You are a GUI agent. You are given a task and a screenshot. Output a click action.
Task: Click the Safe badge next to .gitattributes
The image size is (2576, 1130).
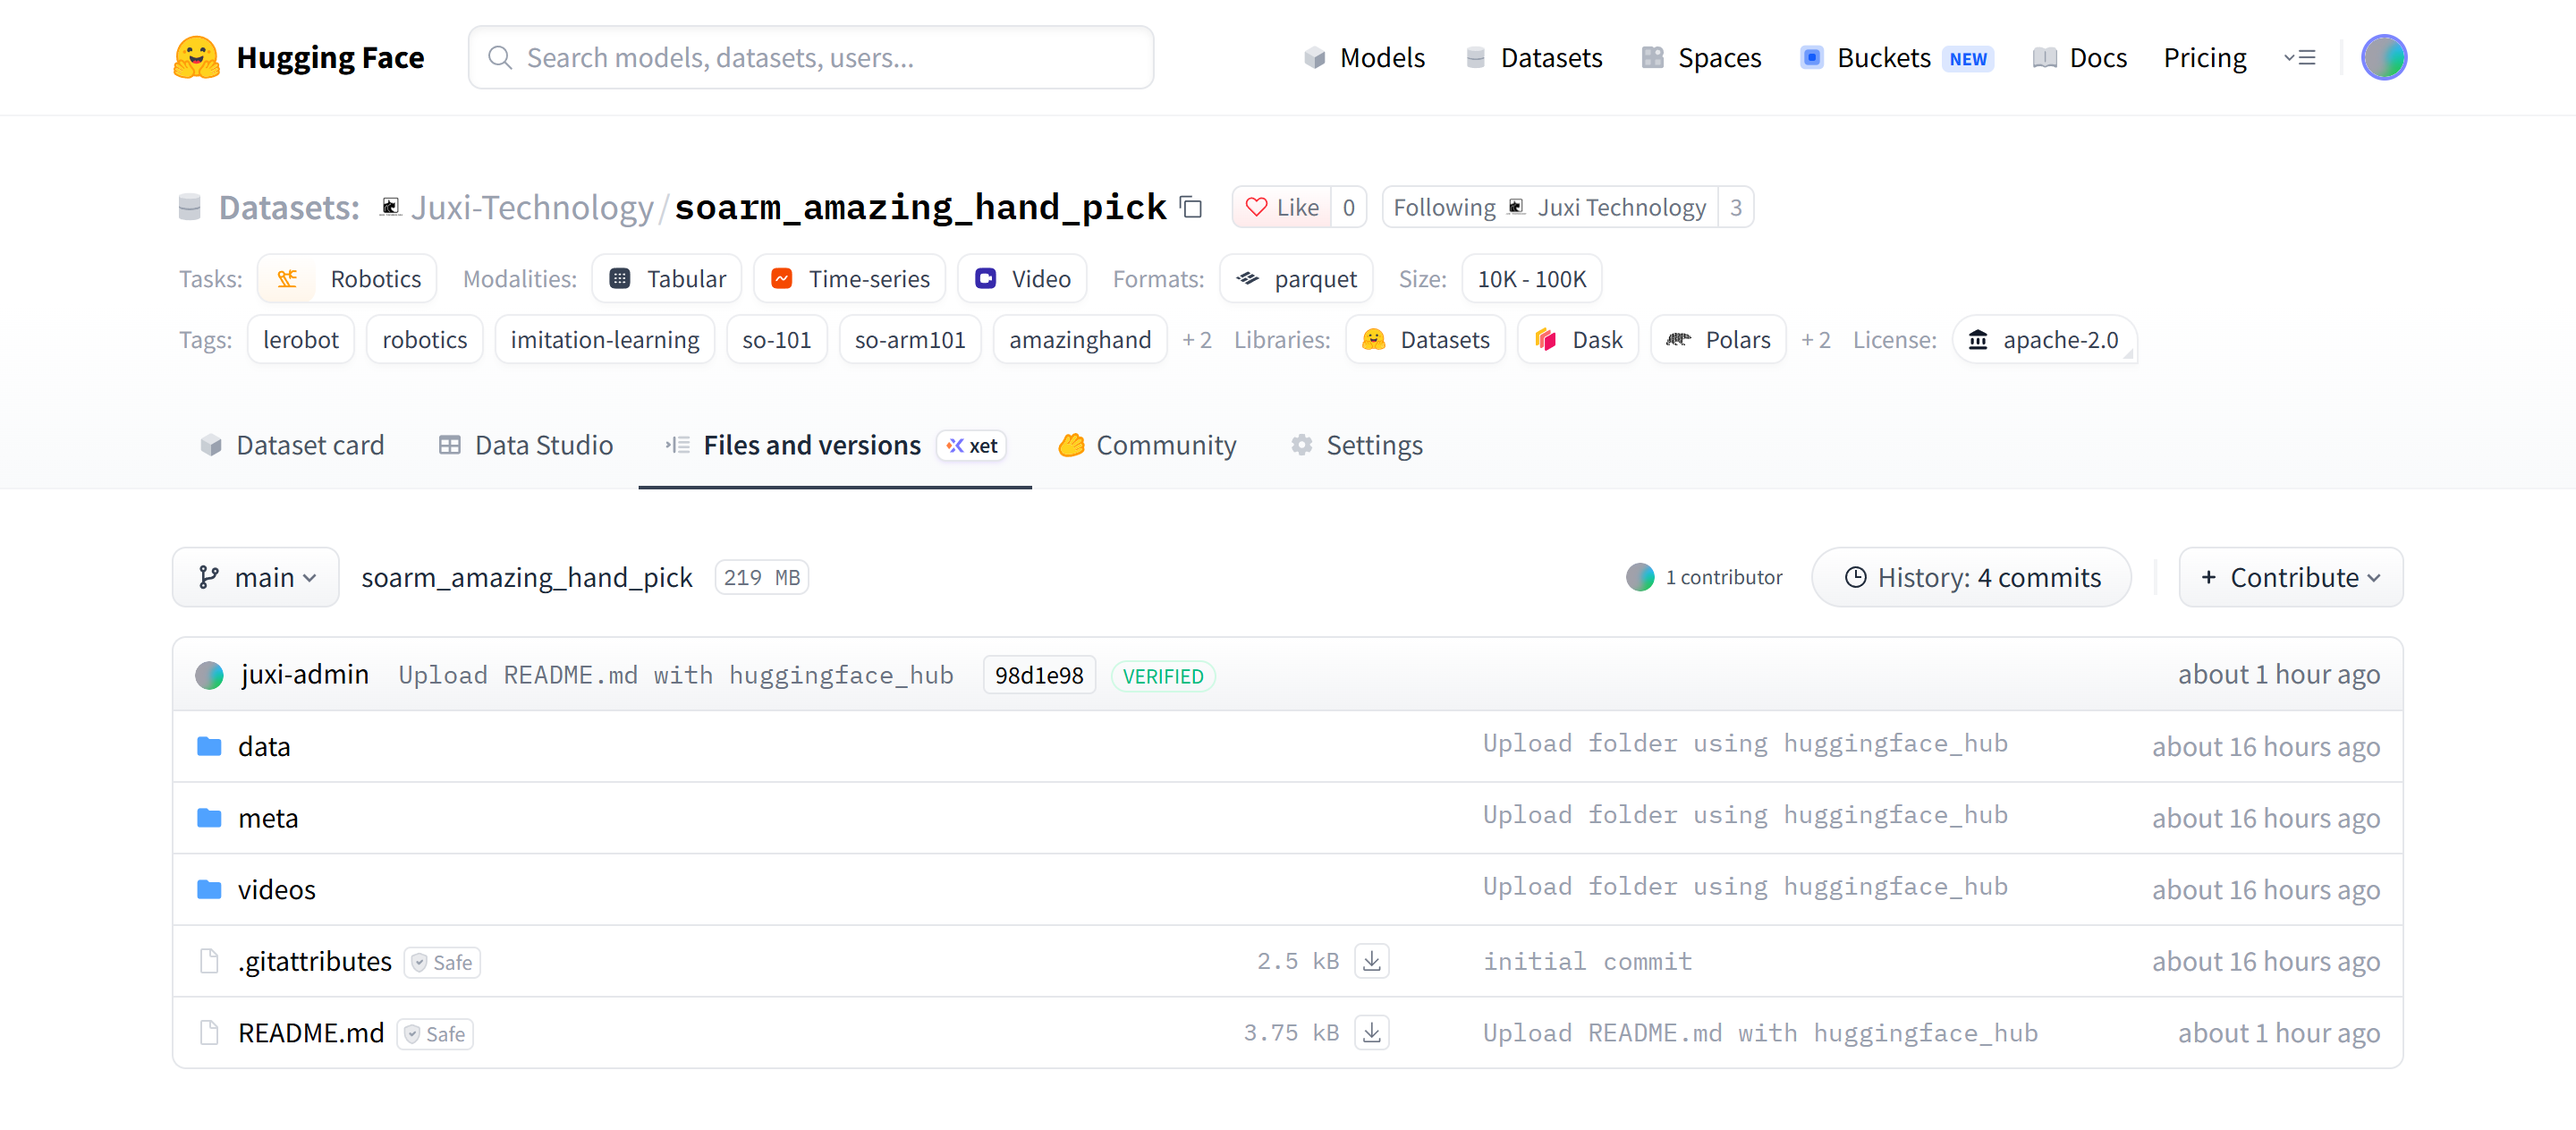(x=442, y=962)
